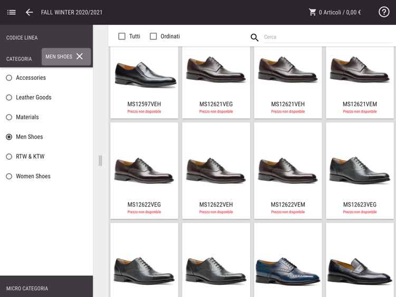Remove the MEN SHOES filter chip
Image resolution: width=396 pixels, height=297 pixels.
click(80, 57)
